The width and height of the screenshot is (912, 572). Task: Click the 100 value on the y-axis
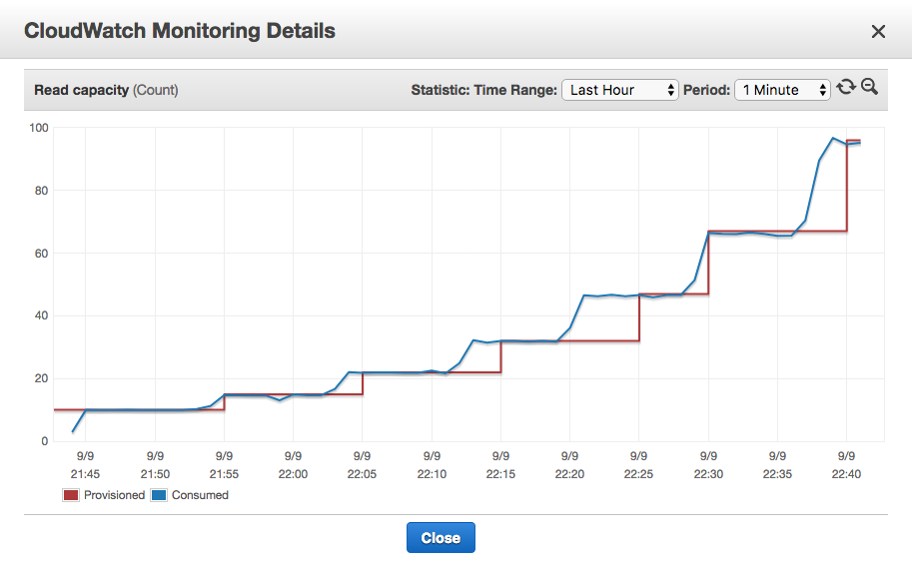[39, 128]
